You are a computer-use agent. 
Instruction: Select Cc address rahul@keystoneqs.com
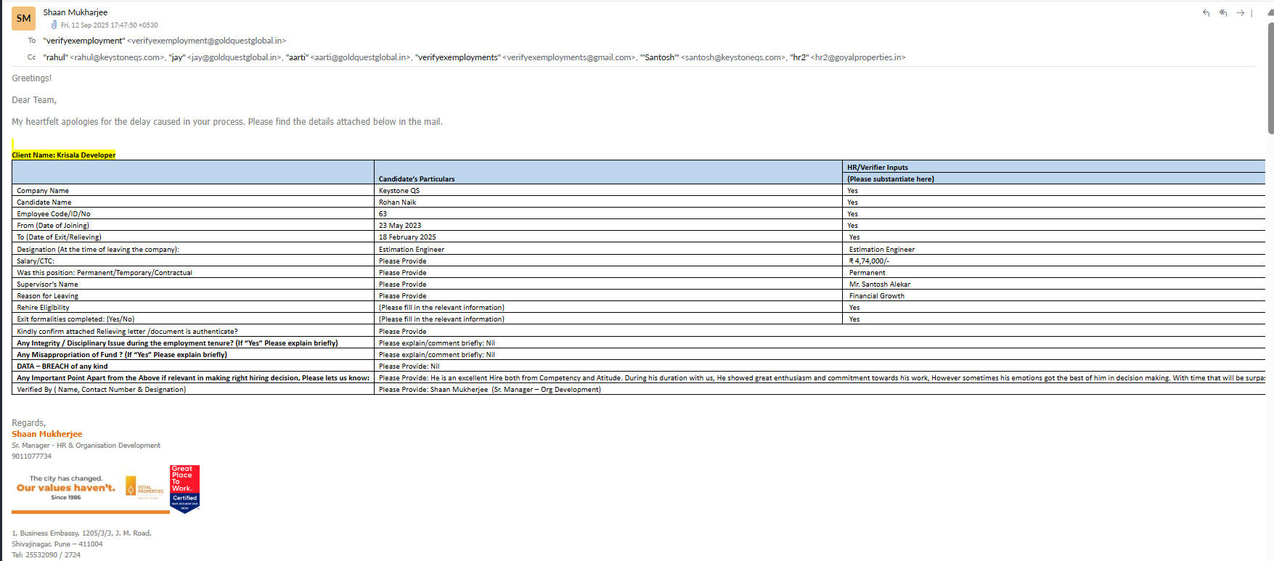point(105,57)
